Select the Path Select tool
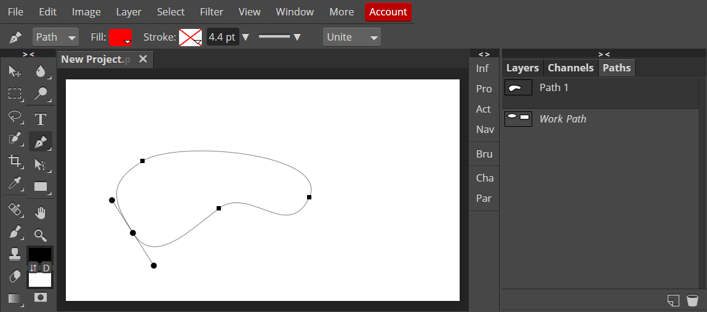Screen dimensions: 707x312 point(41,164)
